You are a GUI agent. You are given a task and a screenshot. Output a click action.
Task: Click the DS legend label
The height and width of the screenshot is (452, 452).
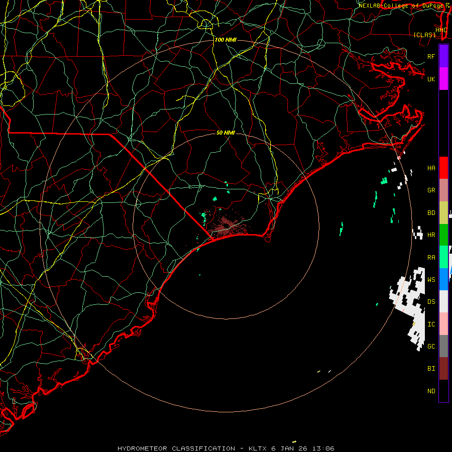[x=431, y=302]
